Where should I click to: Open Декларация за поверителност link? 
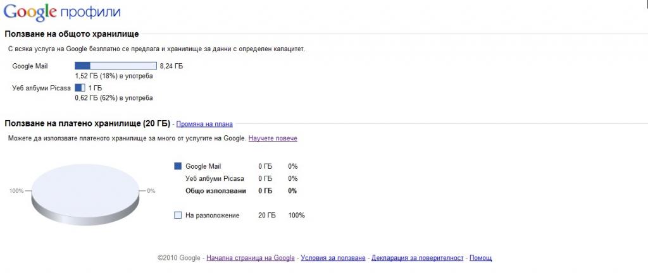418,258
